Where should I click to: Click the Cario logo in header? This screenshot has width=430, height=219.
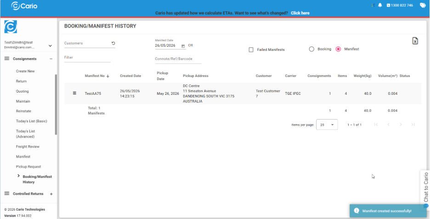pos(24,6)
